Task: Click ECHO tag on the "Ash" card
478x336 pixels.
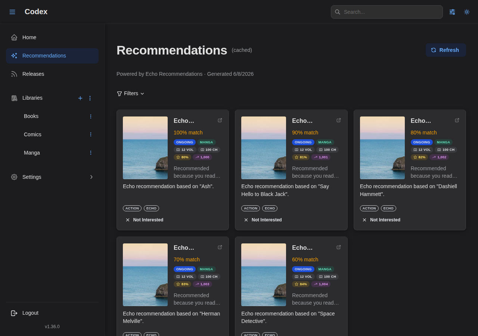Action: 151,208
